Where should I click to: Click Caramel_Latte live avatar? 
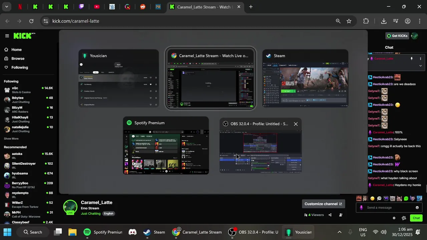(x=70, y=207)
